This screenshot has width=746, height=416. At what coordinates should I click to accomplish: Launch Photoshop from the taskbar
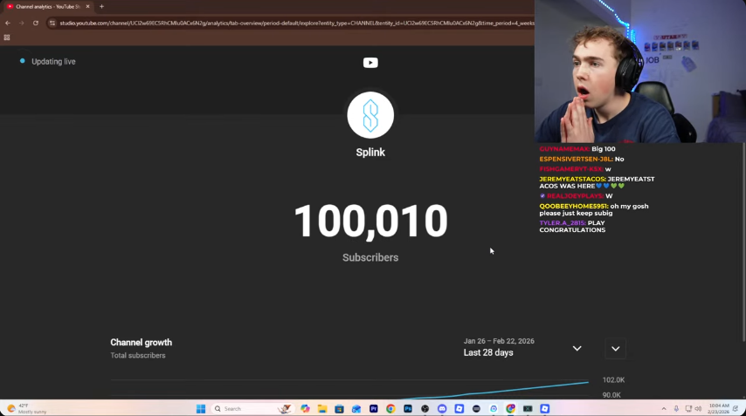408,408
